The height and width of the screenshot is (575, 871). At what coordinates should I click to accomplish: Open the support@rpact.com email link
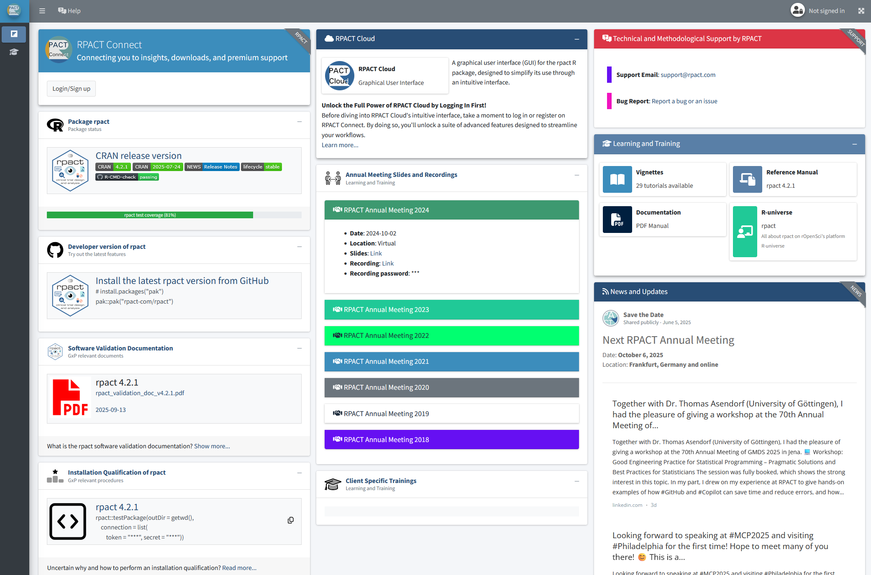click(688, 75)
